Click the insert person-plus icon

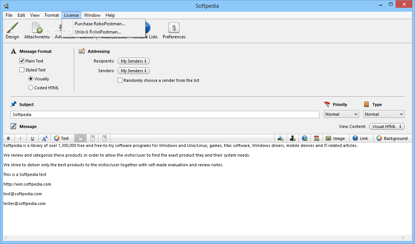tap(293, 138)
